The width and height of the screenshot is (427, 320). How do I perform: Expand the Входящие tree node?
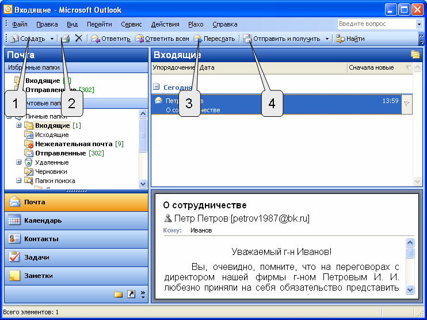[x=18, y=125]
